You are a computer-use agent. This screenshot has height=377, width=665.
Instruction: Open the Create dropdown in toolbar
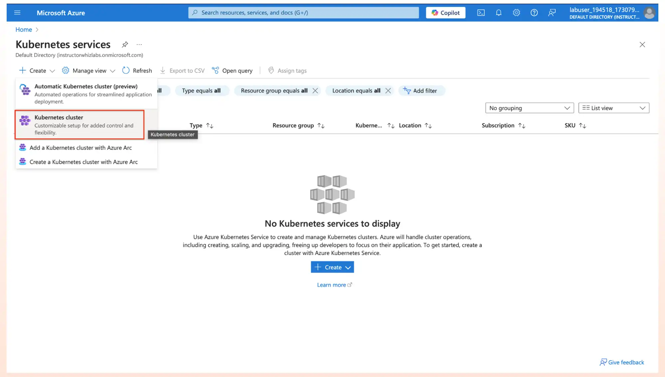click(37, 70)
